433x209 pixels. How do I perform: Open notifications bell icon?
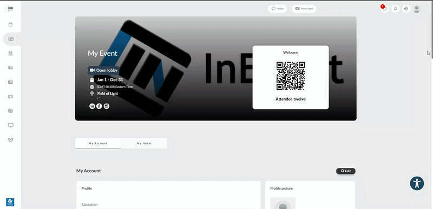(x=396, y=9)
